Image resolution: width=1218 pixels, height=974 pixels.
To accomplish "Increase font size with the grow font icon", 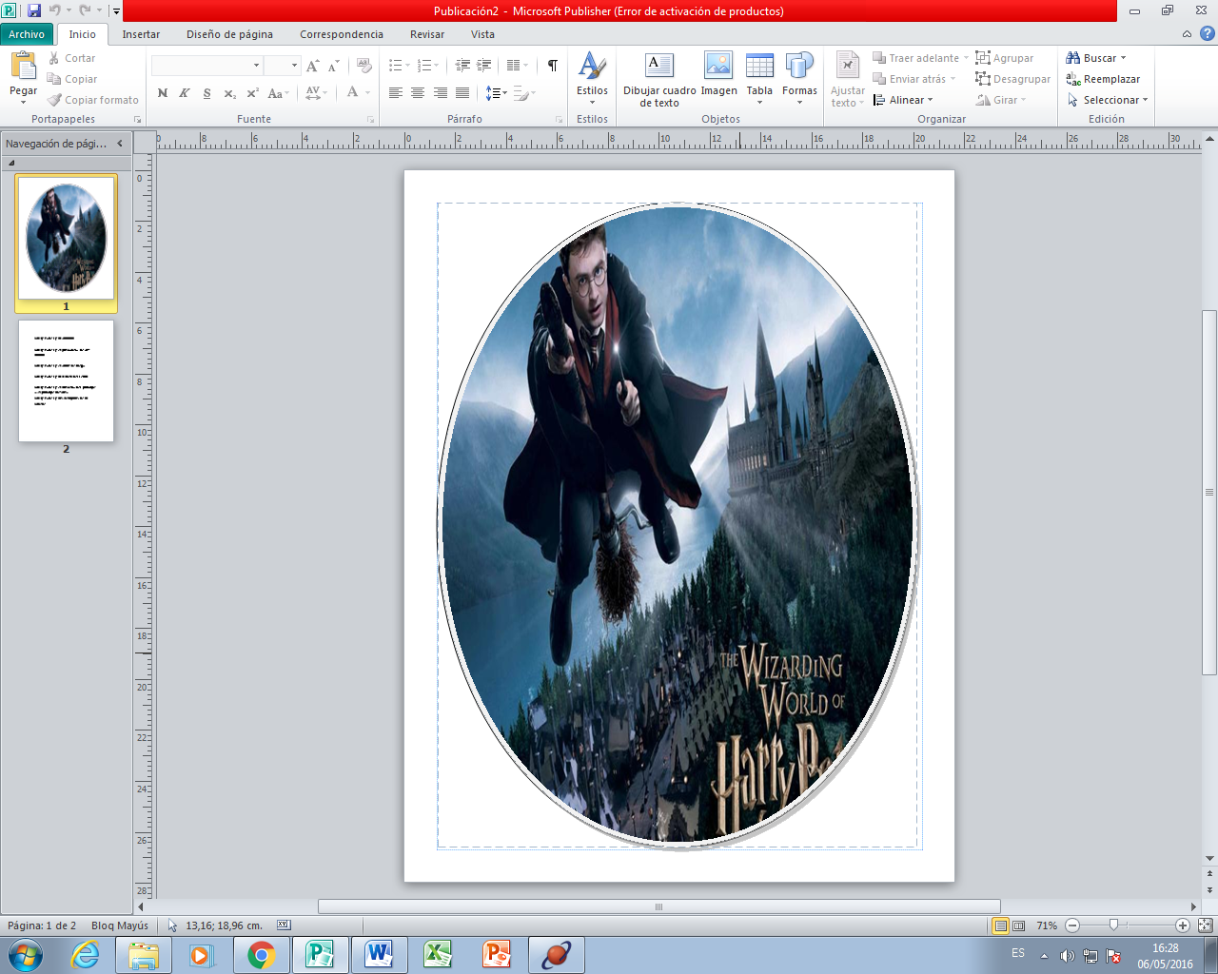I will click(x=312, y=66).
